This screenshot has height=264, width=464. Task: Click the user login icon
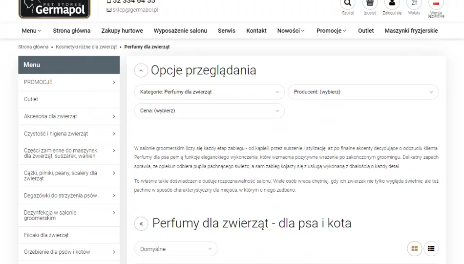(x=392, y=3)
